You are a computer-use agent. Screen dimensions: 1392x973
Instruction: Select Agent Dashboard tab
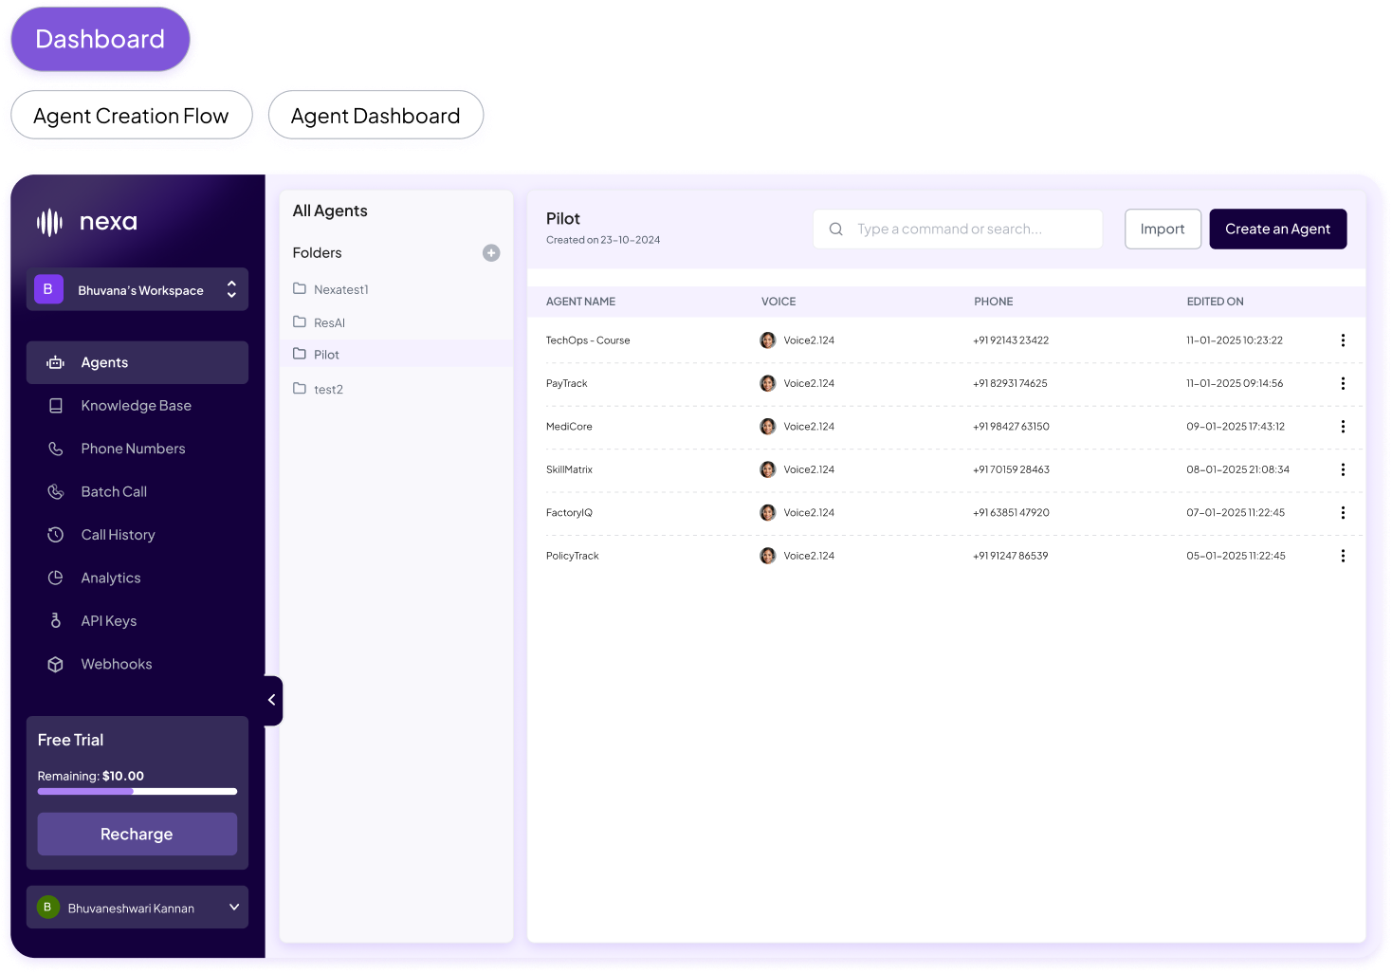[x=375, y=115]
